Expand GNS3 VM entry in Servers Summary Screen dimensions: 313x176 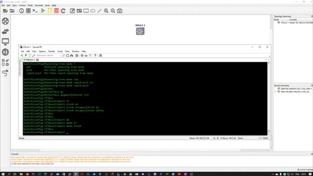[x=275, y=91]
